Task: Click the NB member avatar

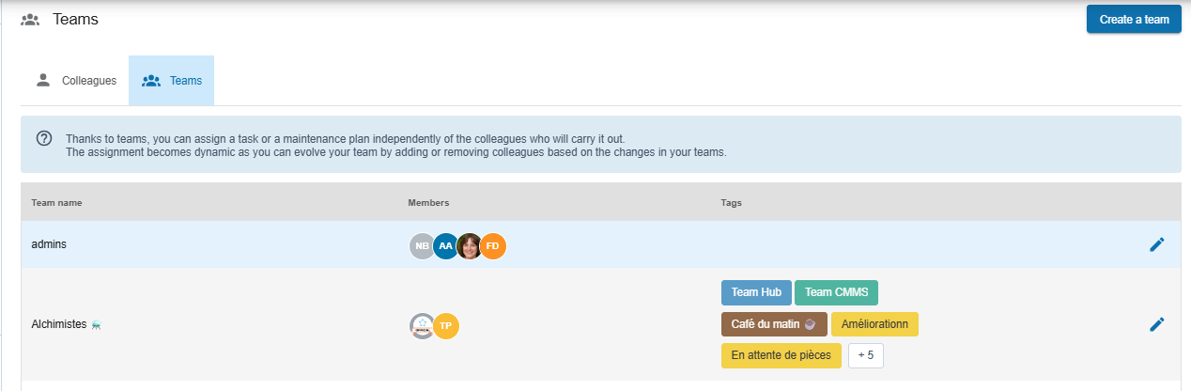Action: (422, 246)
